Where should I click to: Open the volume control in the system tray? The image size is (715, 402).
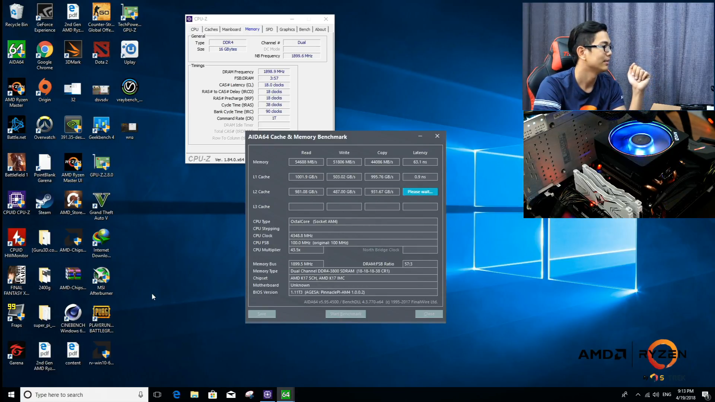(x=656, y=395)
